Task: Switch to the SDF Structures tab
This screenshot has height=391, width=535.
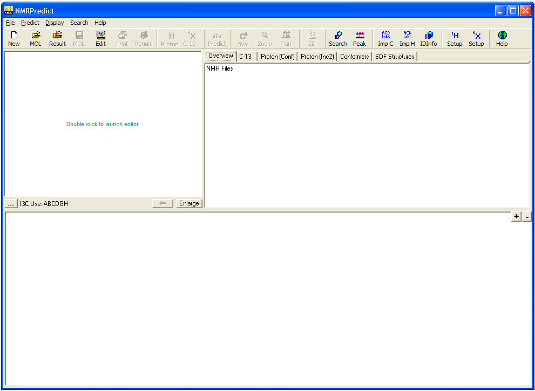Action: 395,57
